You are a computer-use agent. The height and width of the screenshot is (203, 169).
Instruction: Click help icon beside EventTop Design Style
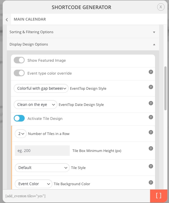(151, 87)
